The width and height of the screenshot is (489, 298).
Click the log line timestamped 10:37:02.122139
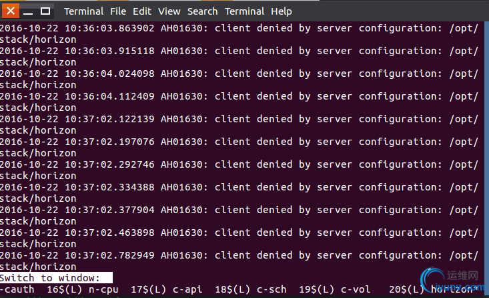pyautogui.click(x=239, y=119)
